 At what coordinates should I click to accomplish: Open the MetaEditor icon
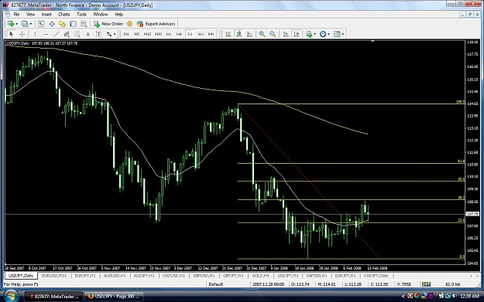point(129,24)
